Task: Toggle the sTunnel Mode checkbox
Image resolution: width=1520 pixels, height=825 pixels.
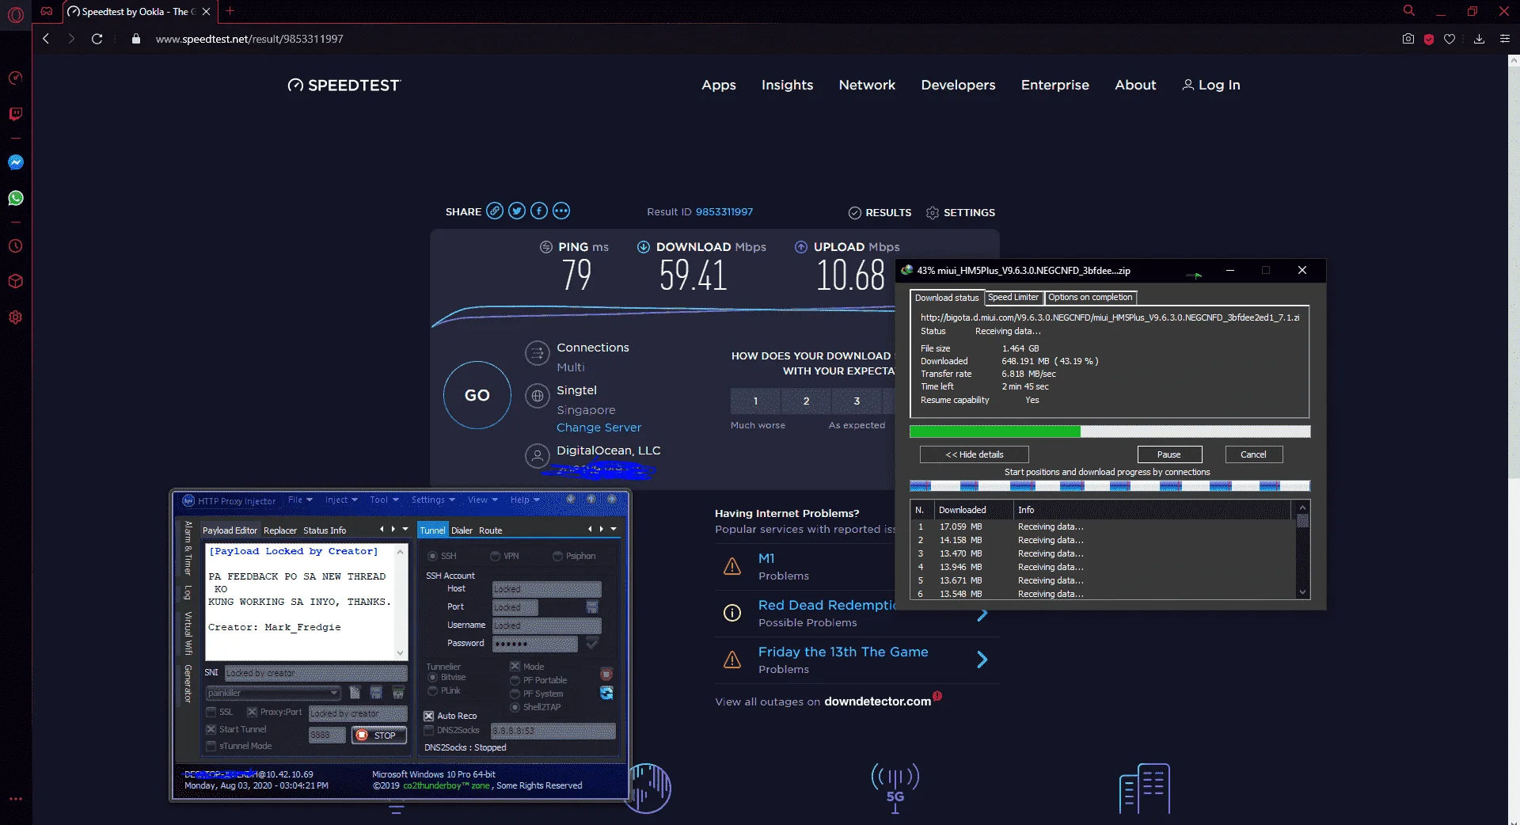Action: point(211,746)
